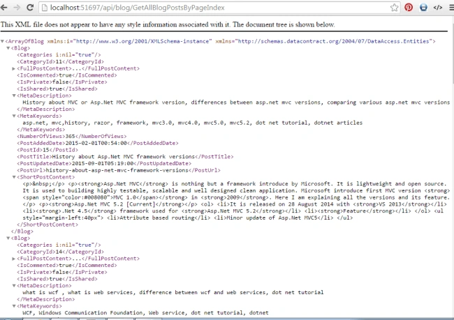Click the CategoryId 14 element

(60, 252)
